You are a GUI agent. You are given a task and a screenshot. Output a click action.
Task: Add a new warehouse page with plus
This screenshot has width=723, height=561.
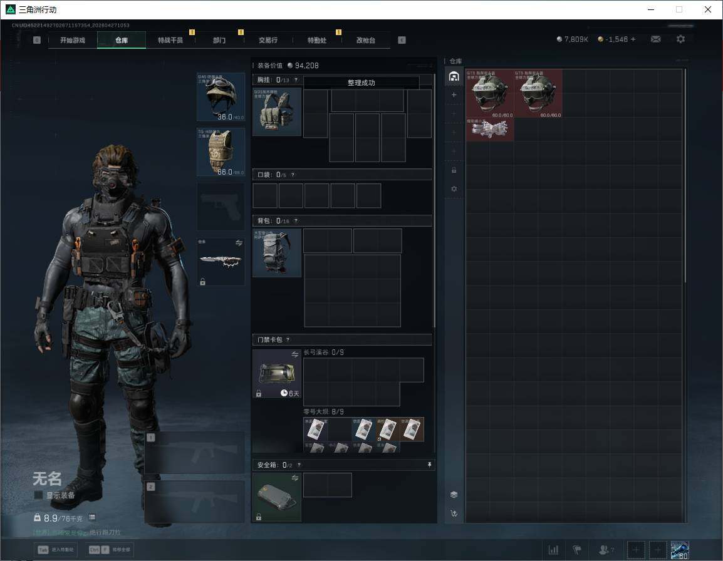[454, 95]
